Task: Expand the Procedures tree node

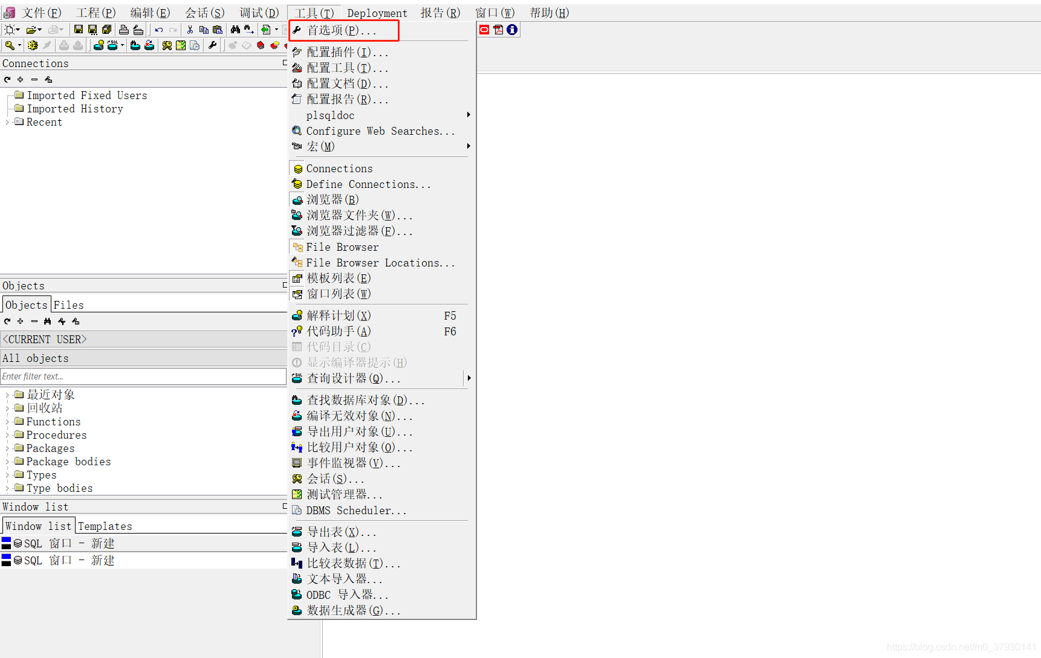Action: (x=7, y=435)
